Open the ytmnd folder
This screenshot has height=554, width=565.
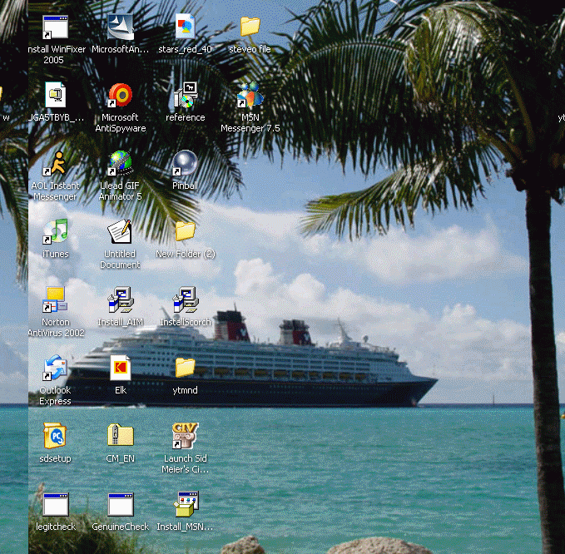pos(186,368)
